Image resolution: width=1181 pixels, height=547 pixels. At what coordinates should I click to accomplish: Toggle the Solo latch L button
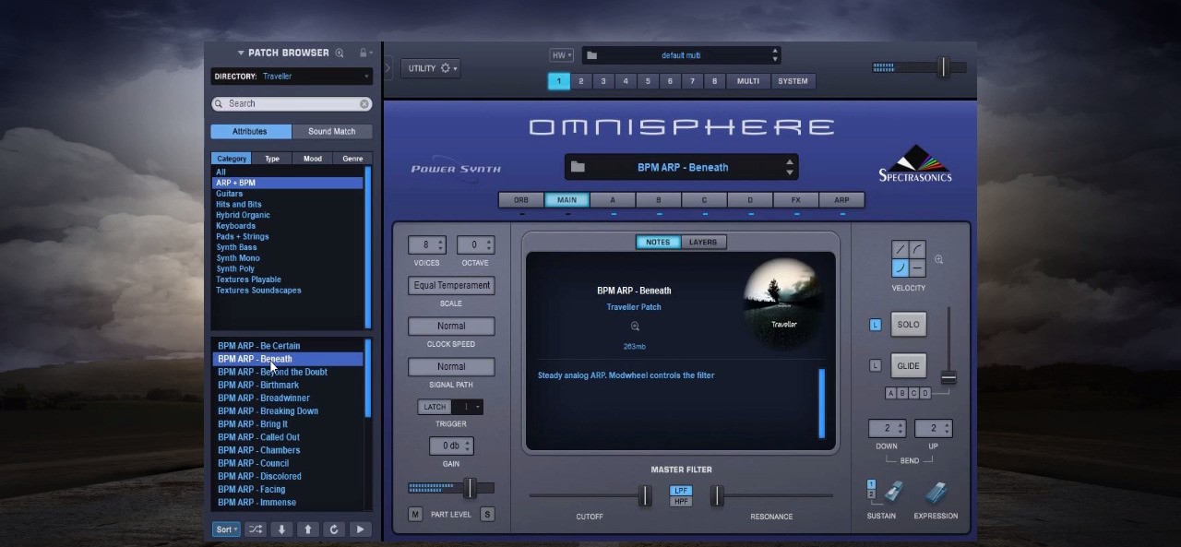click(x=876, y=325)
